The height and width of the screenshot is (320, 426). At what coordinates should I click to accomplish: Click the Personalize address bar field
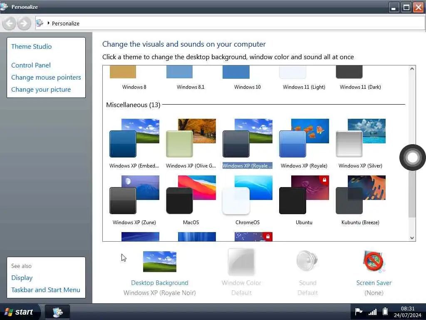click(230, 23)
